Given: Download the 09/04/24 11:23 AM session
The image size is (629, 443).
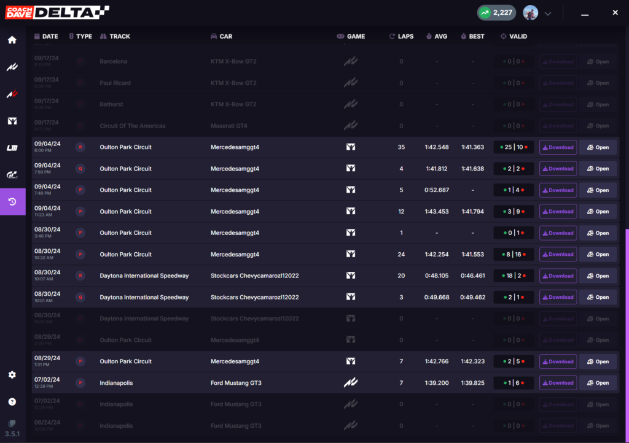Looking at the screenshot, I should (558, 212).
